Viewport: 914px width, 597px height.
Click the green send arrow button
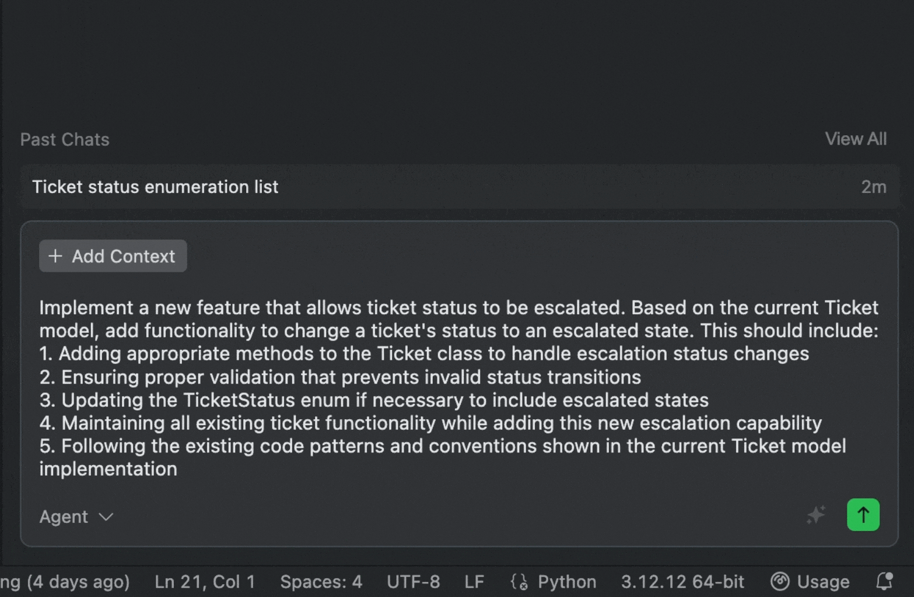coord(863,515)
